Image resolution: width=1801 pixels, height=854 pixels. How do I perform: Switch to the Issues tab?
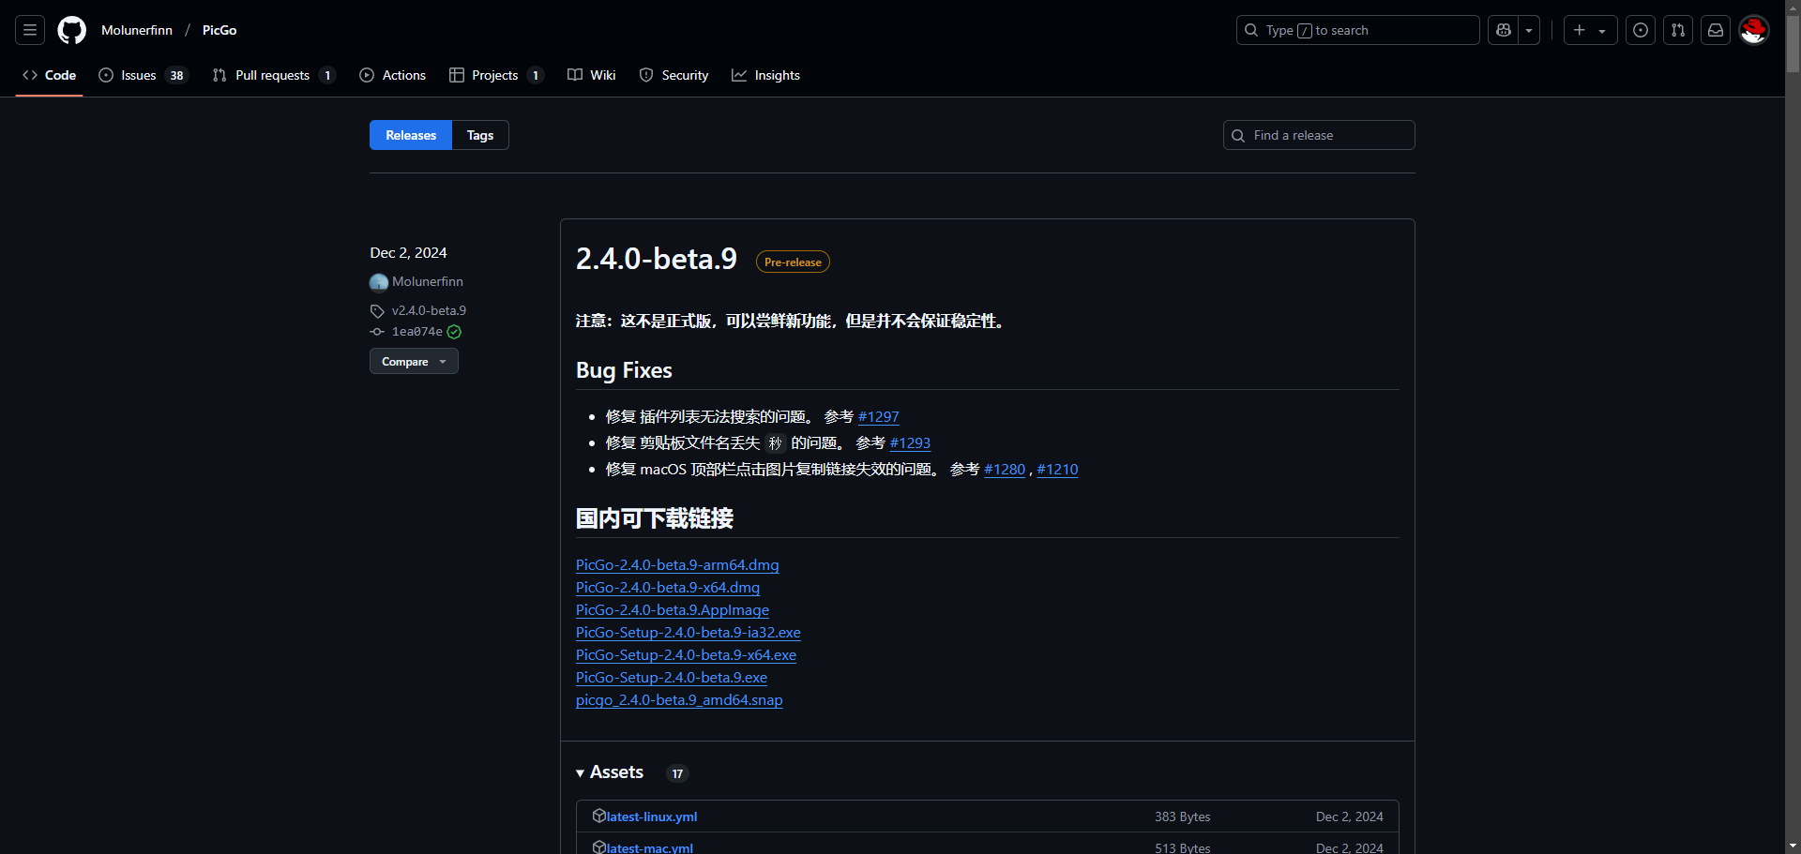point(144,75)
